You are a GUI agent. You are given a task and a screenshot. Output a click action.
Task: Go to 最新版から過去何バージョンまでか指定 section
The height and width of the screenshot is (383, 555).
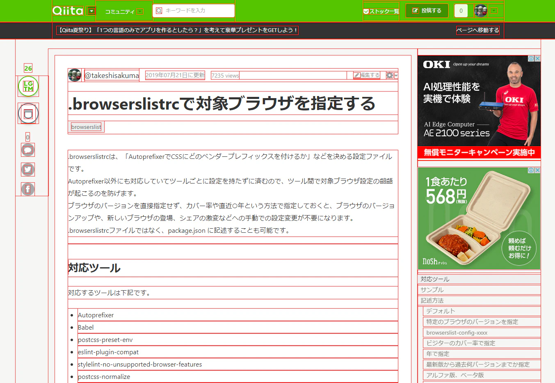click(482, 365)
